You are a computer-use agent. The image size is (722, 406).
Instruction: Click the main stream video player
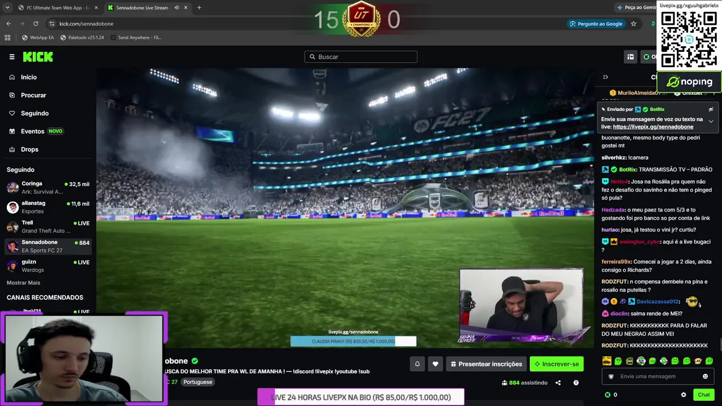click(345, 208)
